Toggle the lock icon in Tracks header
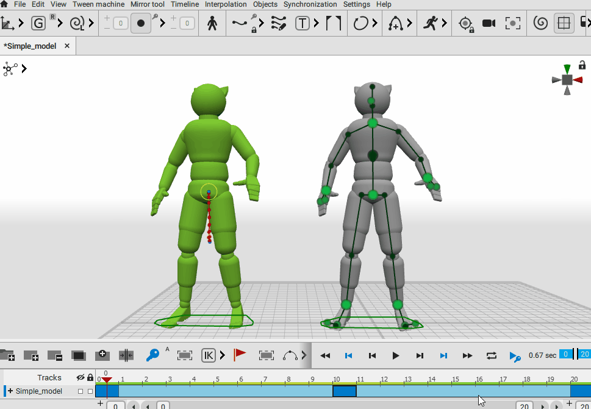The width and height of the screenshot is (591, 409). pyautogui.click(x=90, y=377)
